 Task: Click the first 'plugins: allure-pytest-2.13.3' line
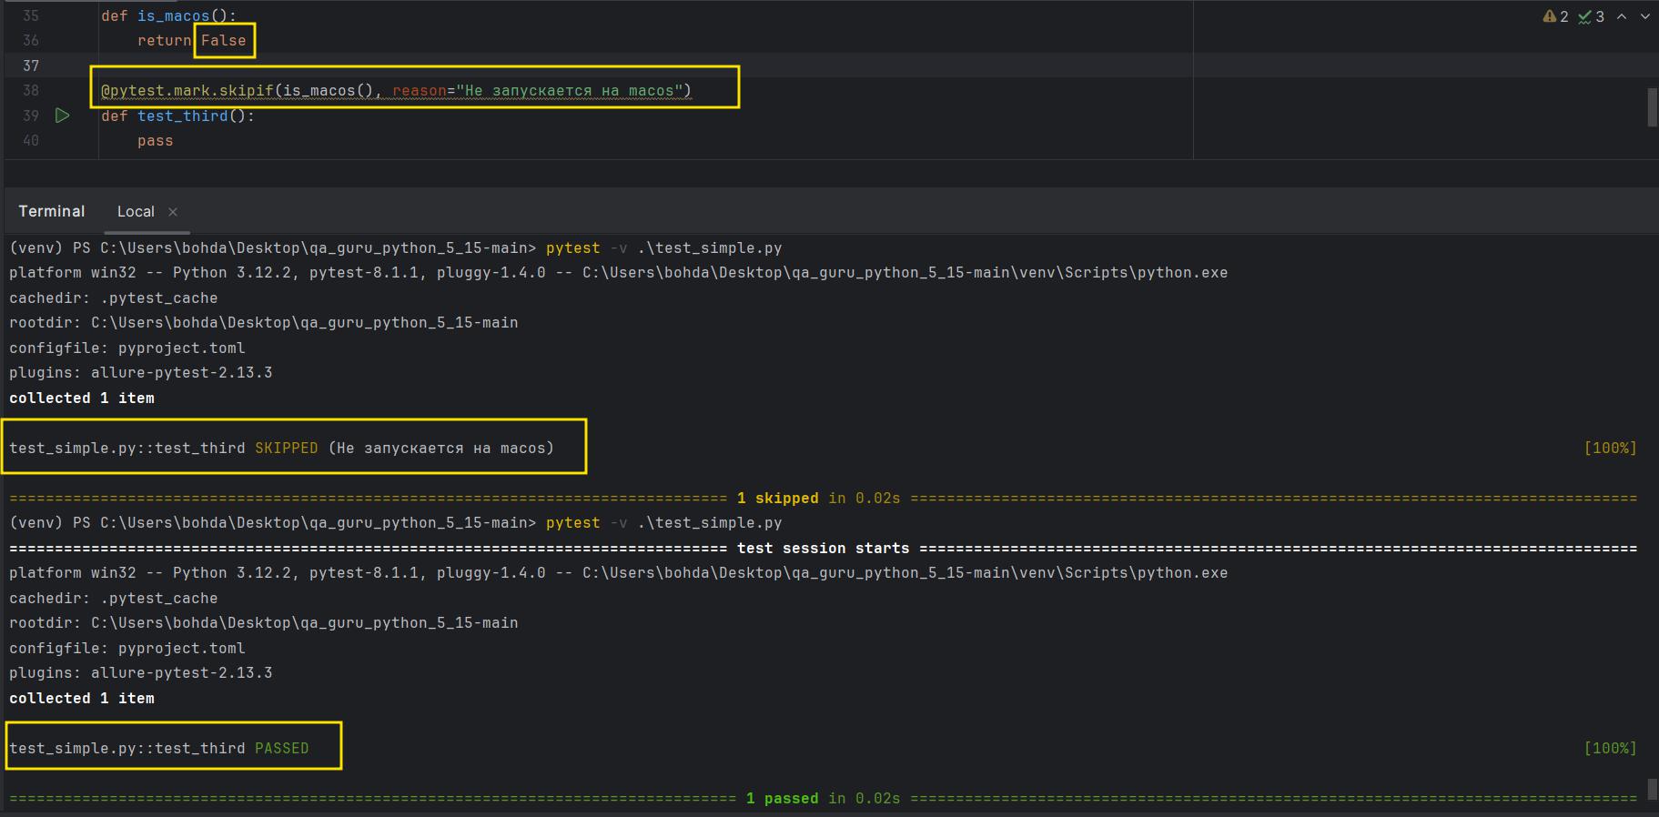[x=141, y=372]
